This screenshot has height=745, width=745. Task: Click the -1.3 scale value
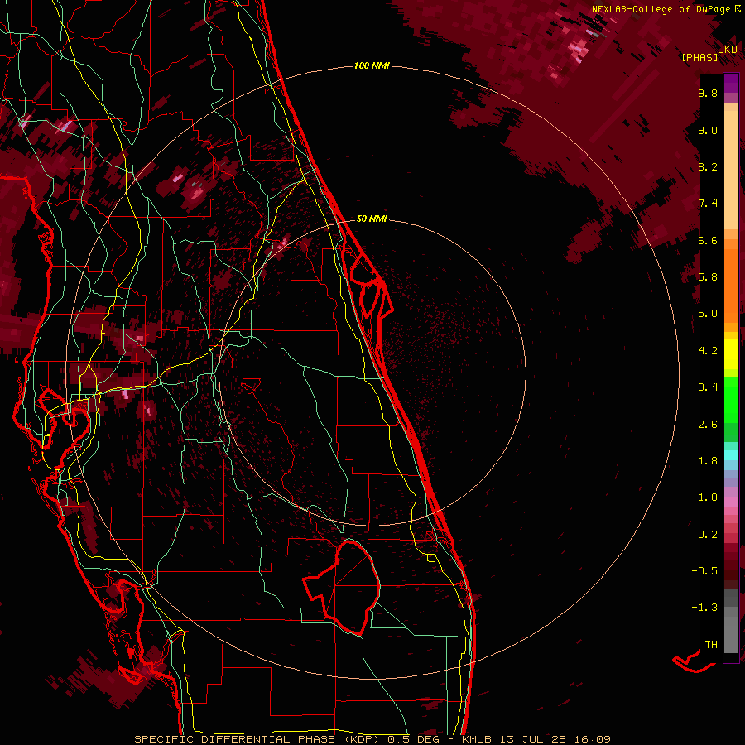(704, 608)
